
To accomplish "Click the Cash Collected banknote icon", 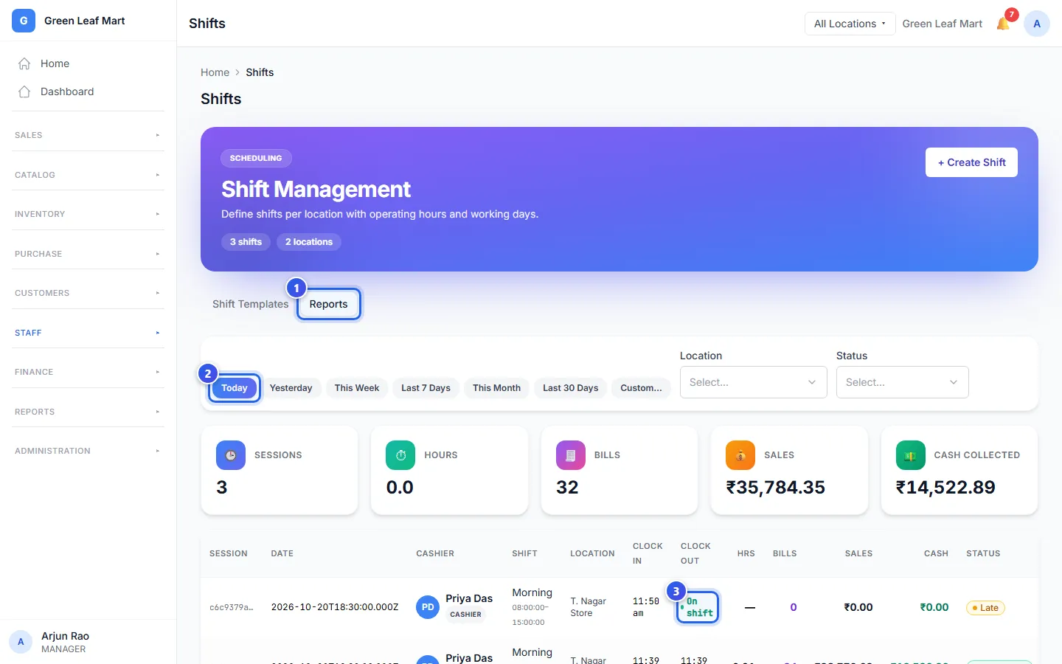I will coord(911,455).
